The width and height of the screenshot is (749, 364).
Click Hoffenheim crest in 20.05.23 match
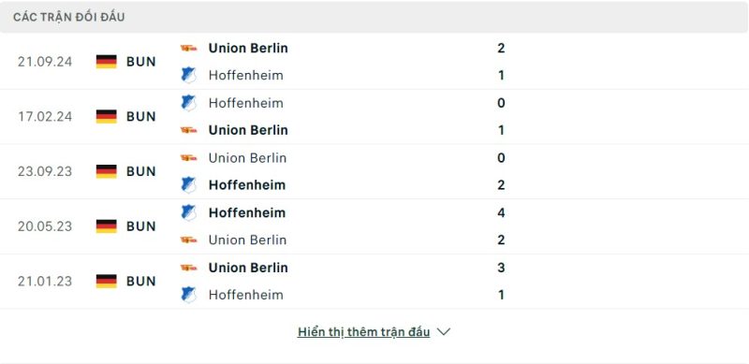189,212
